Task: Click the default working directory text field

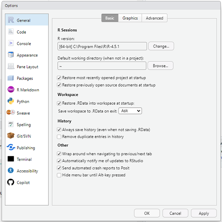Action: click(102, 66)
